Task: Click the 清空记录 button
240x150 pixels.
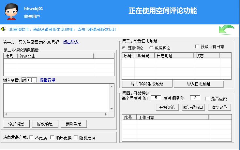Action: coord(219,107)
